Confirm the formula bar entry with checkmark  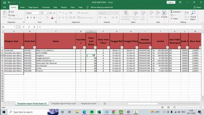pyautogui.click(x=29, y=27)
